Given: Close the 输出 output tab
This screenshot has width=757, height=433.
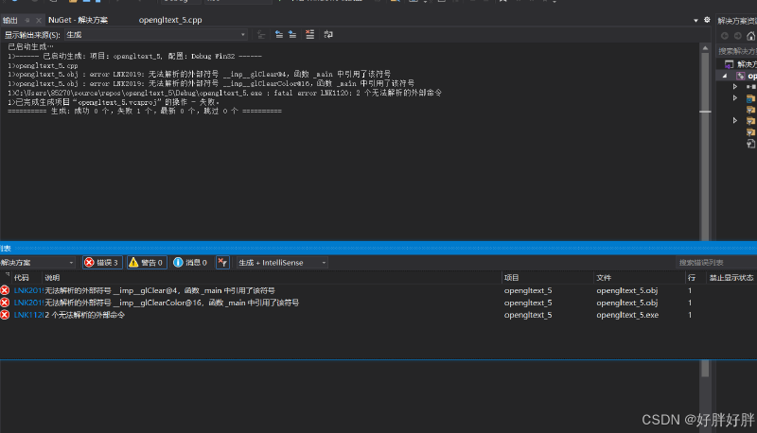Looking at the screenshot, I should click(x=39, y=20).
